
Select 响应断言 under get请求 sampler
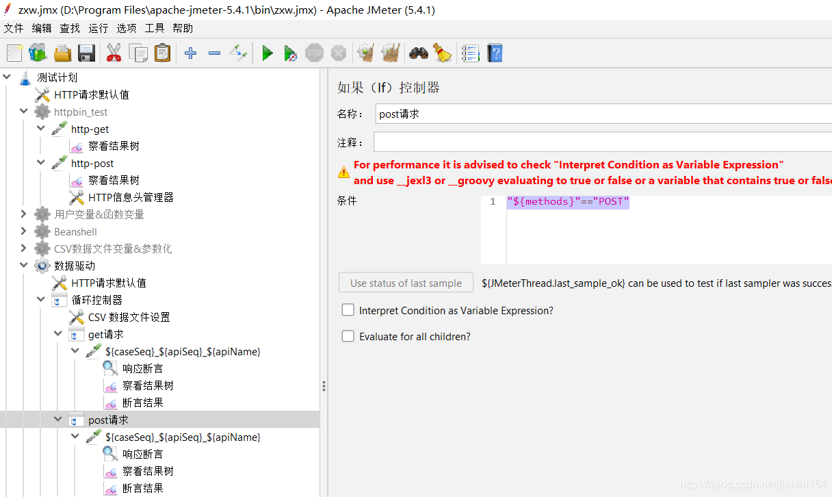pyautogui.click(x=142, y=368)
